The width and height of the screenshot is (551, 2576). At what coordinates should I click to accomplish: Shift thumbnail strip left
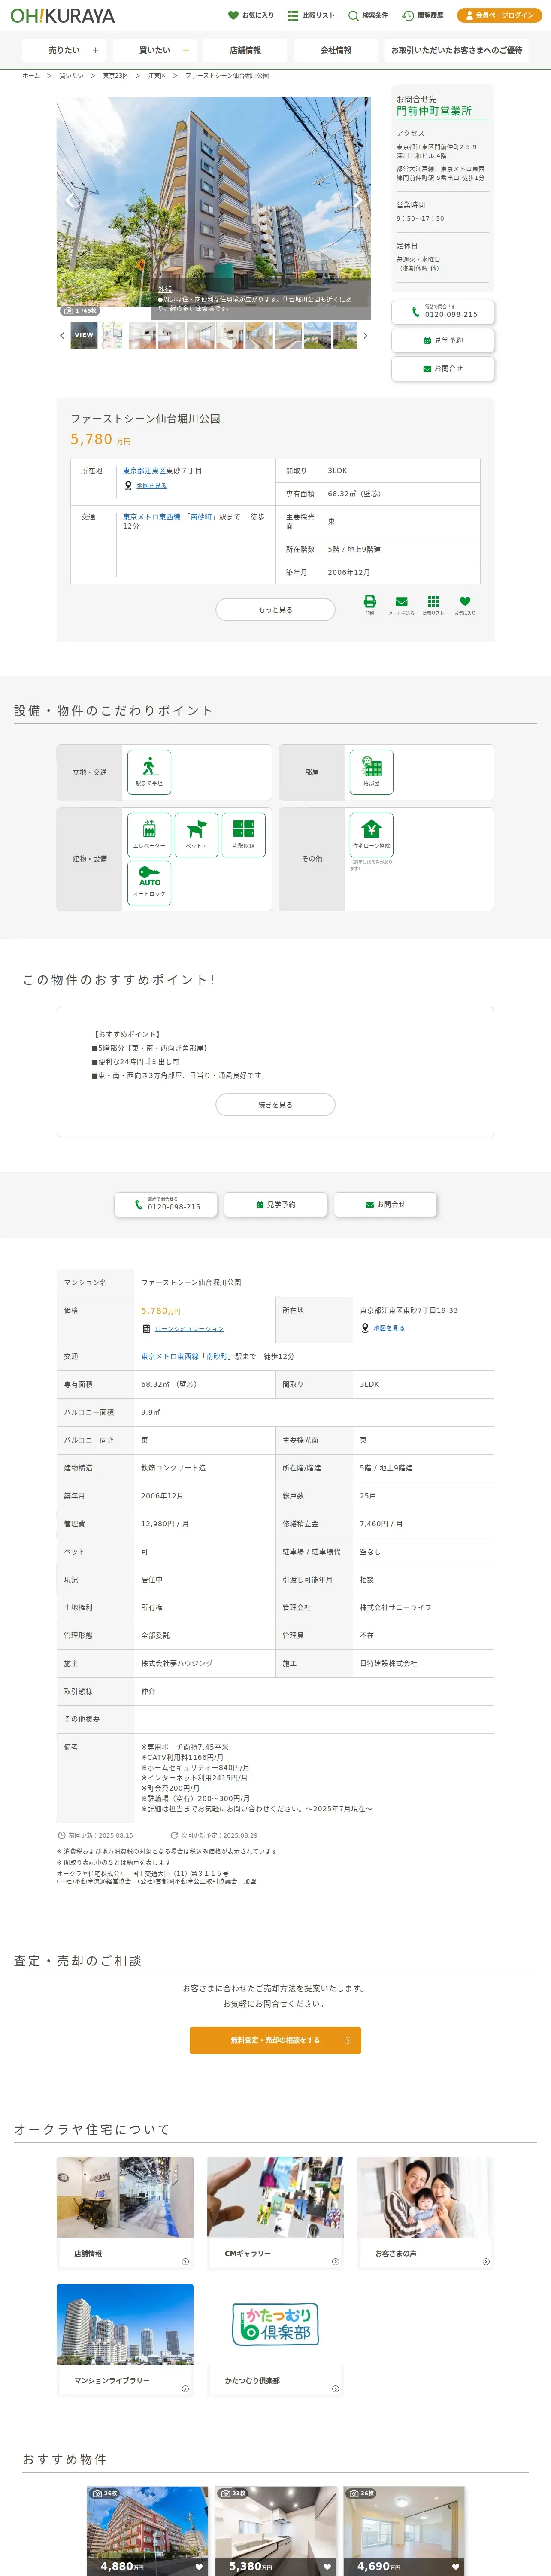pos(62,336)
